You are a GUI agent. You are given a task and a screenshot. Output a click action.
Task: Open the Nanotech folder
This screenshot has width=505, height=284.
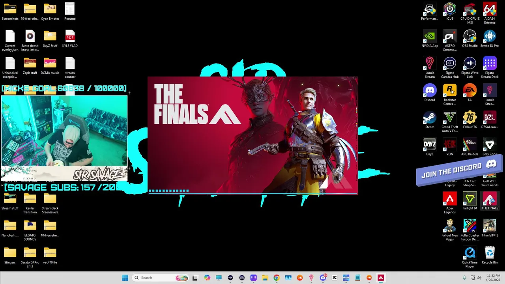10,228
